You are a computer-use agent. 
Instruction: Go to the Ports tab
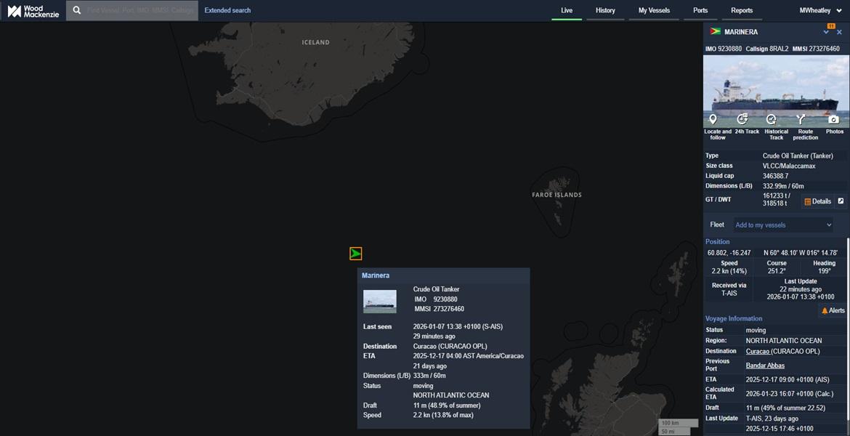click(x=700, y=11)
